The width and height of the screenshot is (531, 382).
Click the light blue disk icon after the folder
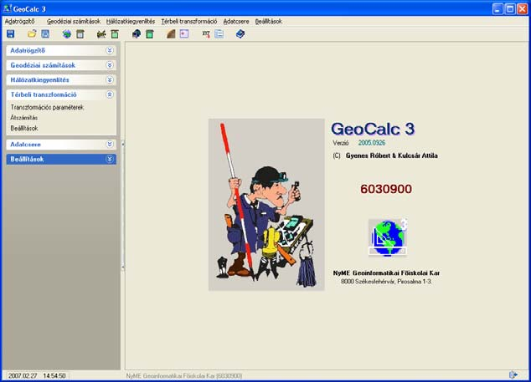(x=45, y=33)
